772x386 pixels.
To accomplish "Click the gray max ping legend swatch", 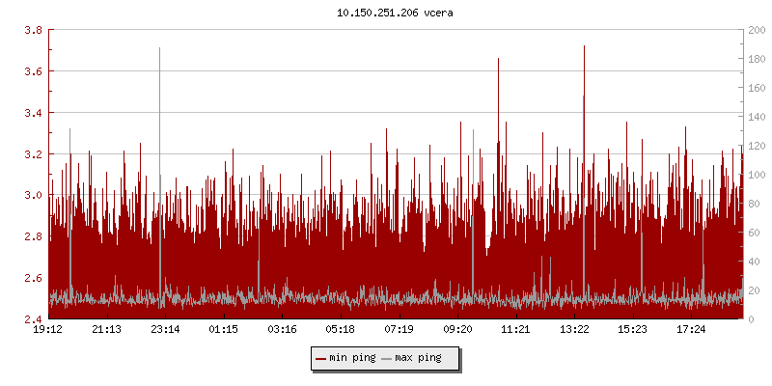I will [387, 358].
